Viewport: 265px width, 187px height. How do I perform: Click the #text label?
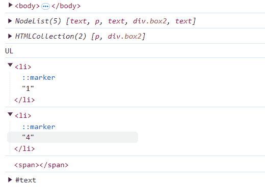(x=25, y=180)
